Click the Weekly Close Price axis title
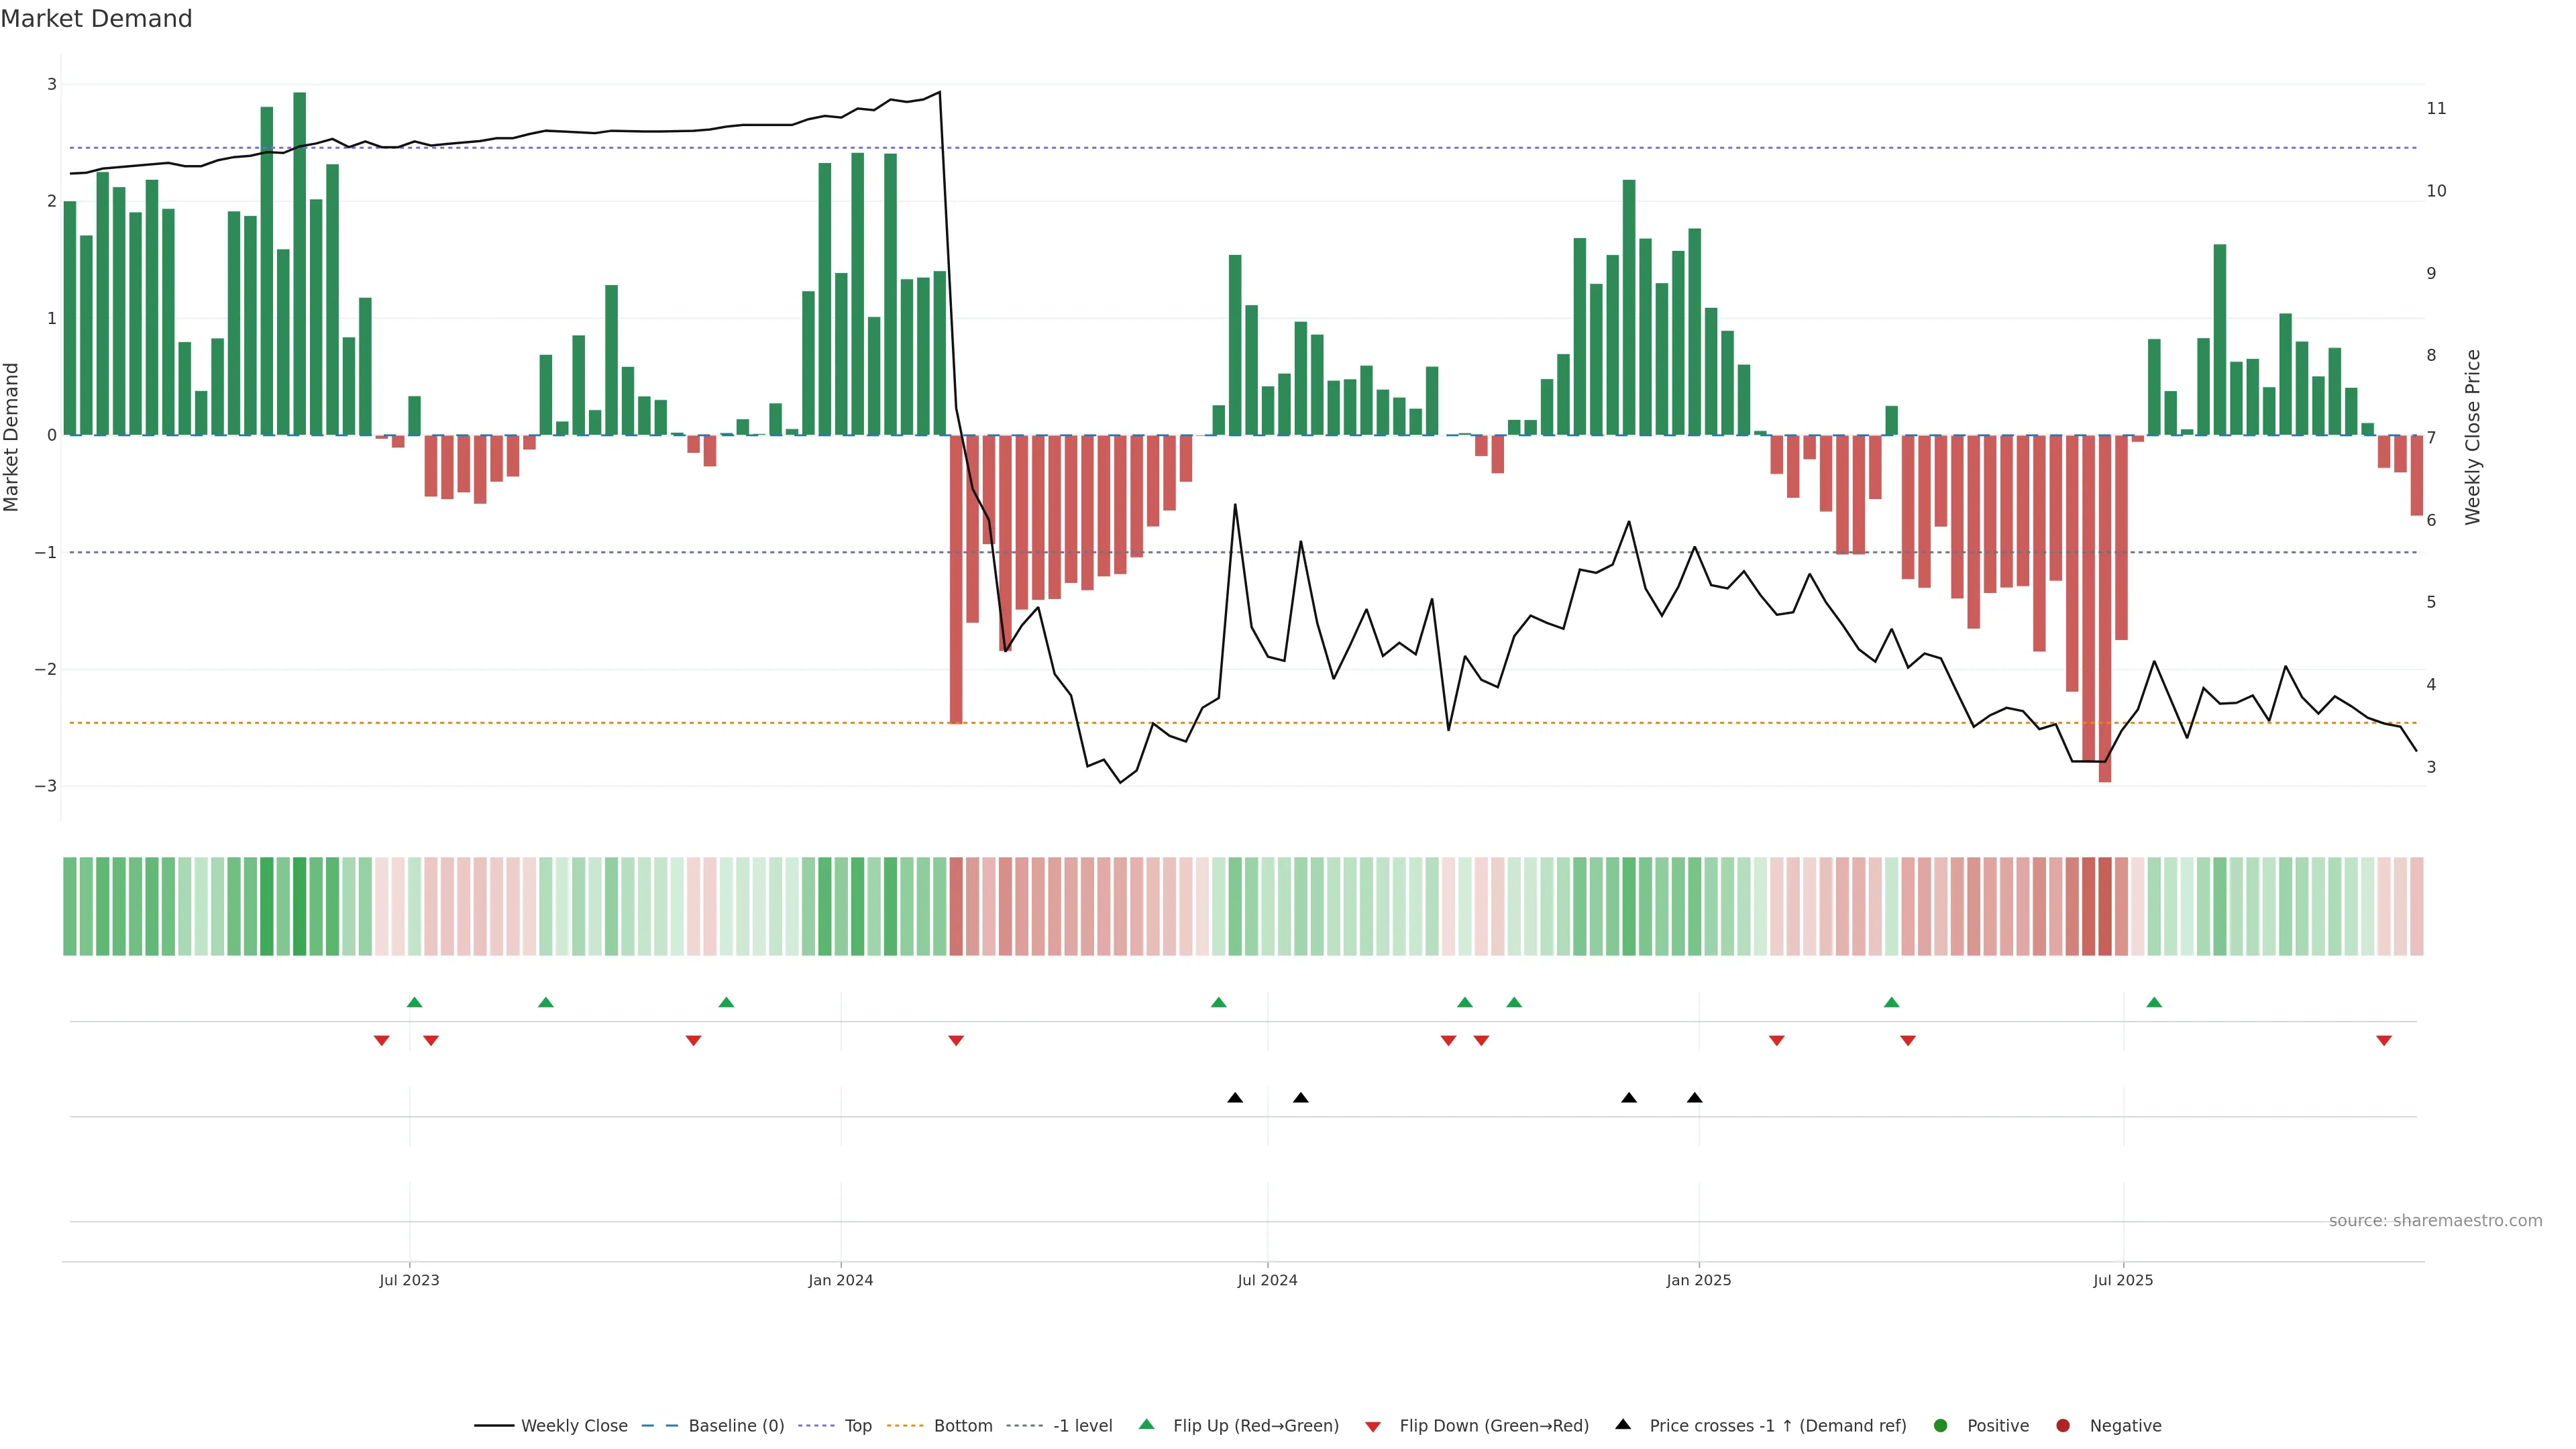 2473,437
